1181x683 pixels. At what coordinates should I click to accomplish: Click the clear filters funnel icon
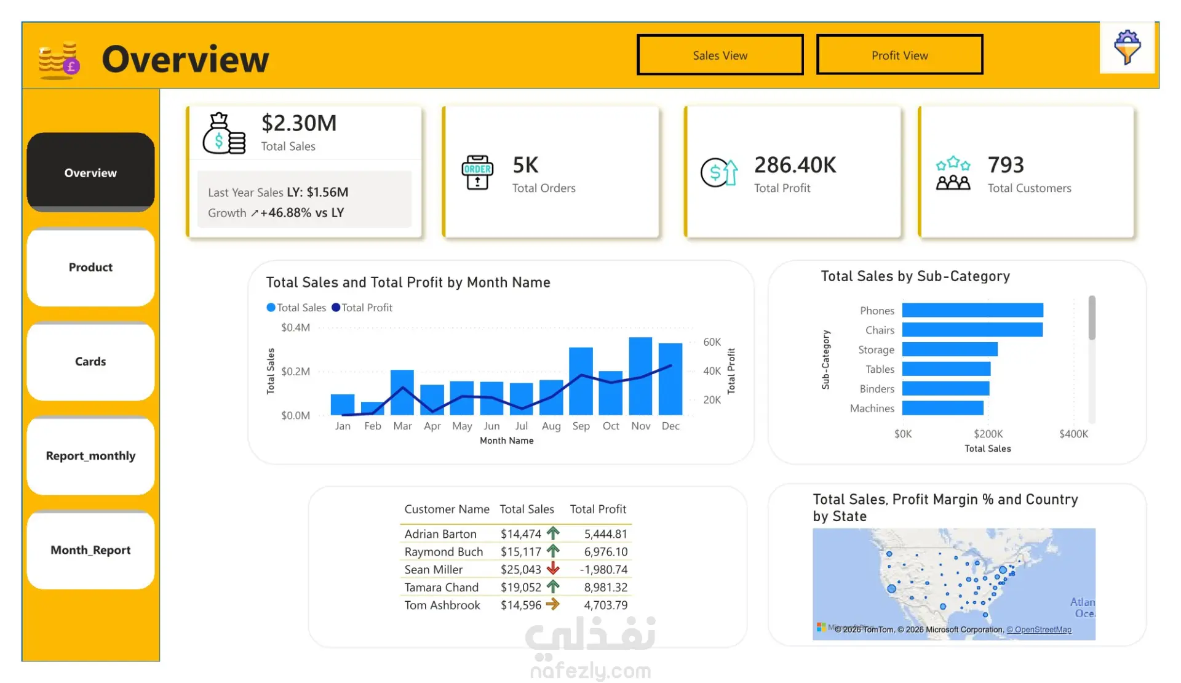1127,47
